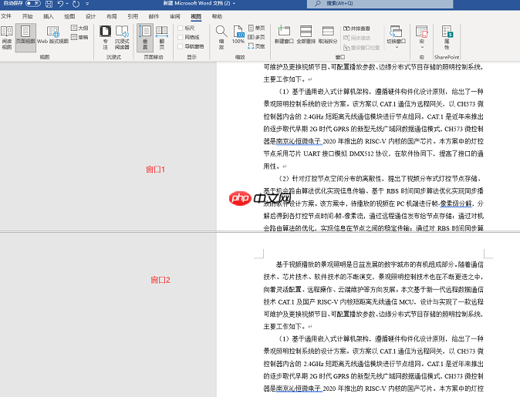Click the SharePoint 属性 Properties button
This screenshot has width=520, height=397.
tap(447, 37)
